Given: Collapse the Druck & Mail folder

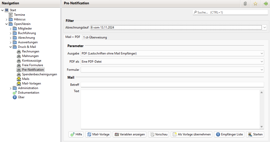Looking at the screenshot, I should point(11,47).
